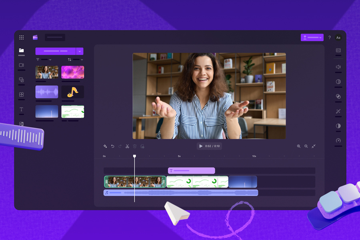
Task: Open the transitions tab in sidebar
Action: click(21, 124)
